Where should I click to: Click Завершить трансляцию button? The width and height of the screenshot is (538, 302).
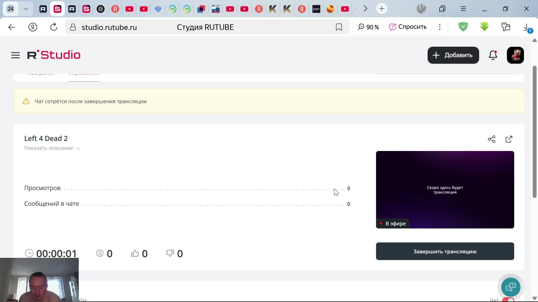coord(445,251)
